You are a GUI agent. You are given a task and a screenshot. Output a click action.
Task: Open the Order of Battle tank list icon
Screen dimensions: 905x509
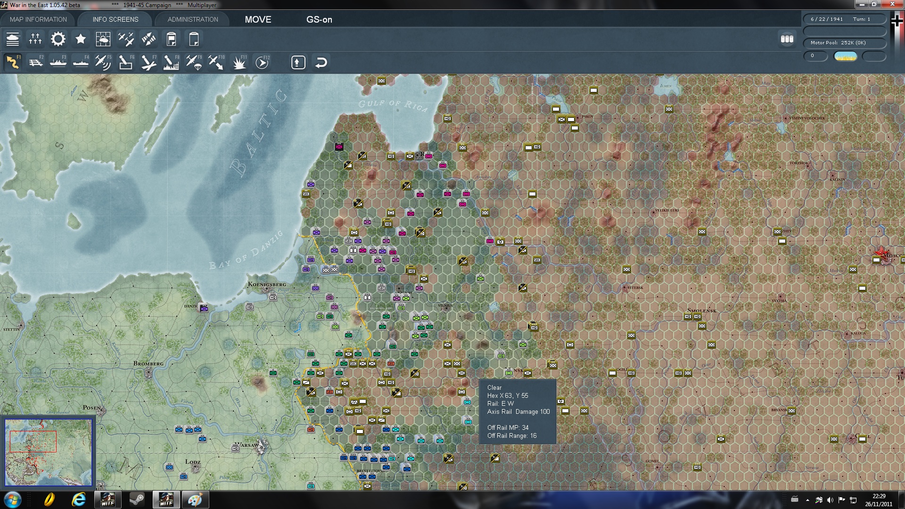13,39
